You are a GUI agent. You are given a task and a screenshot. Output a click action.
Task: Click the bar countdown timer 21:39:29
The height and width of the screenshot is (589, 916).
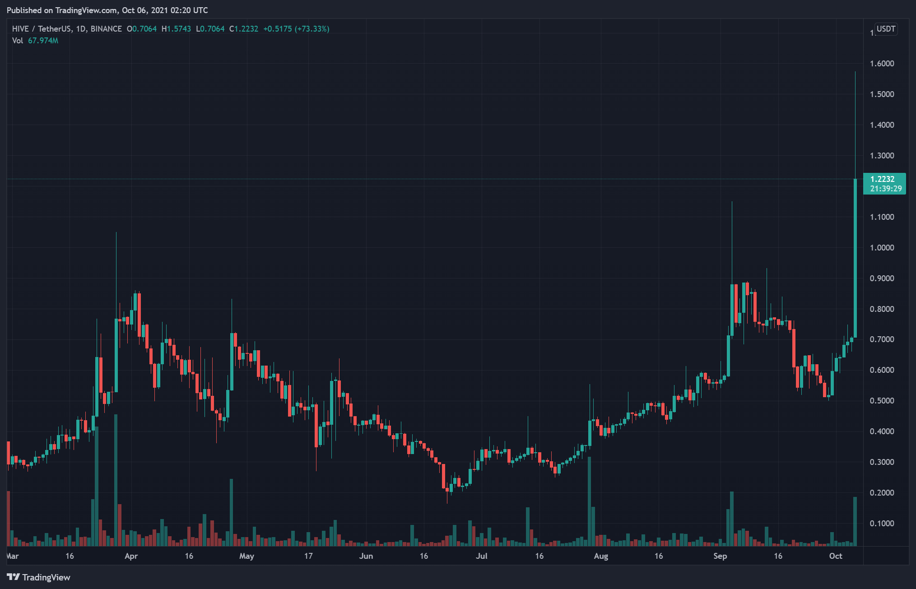coord(886,189)
